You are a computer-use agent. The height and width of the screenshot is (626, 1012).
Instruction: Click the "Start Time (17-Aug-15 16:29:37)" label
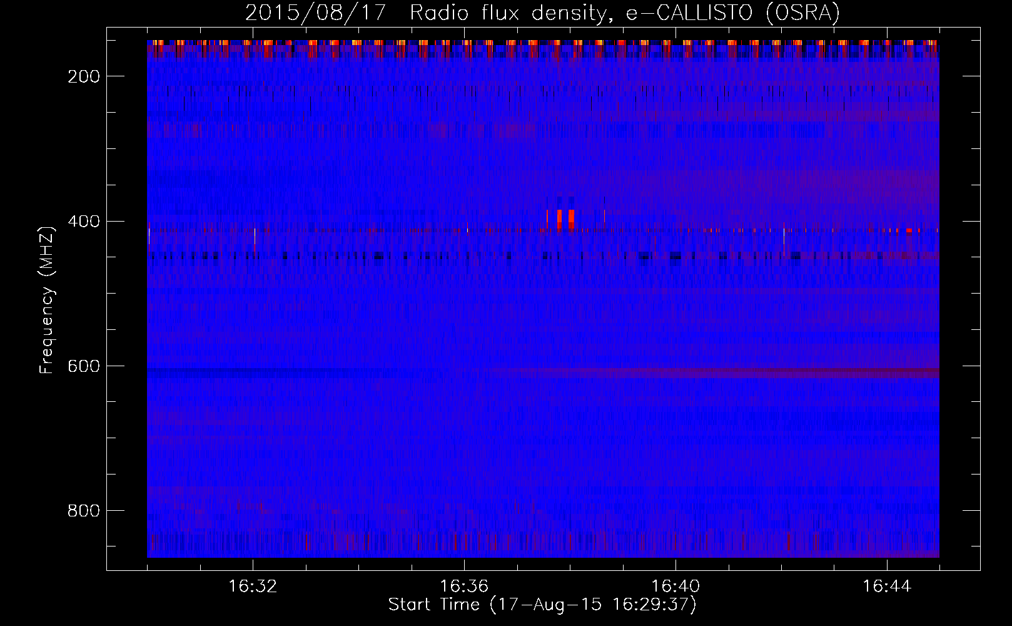tap(542, 605)
